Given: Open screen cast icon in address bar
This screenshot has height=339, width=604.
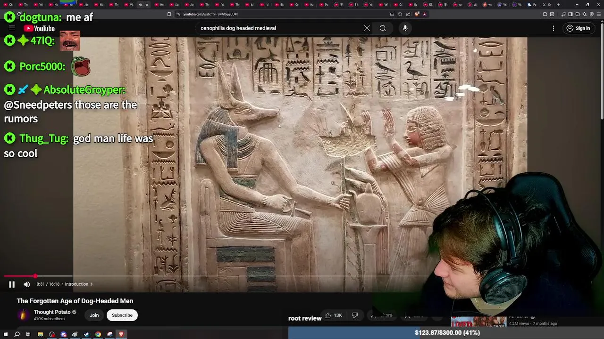Looking at the screenshot, I should (x=392, y=14).
